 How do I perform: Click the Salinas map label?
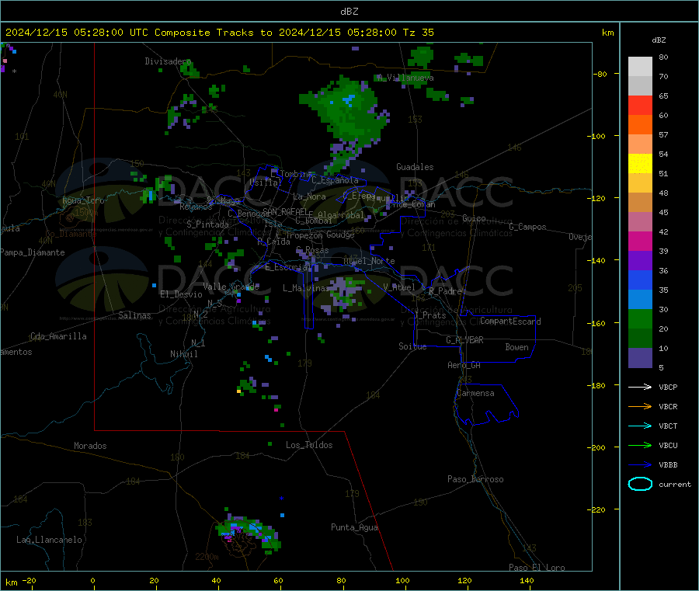pos(134,315)
